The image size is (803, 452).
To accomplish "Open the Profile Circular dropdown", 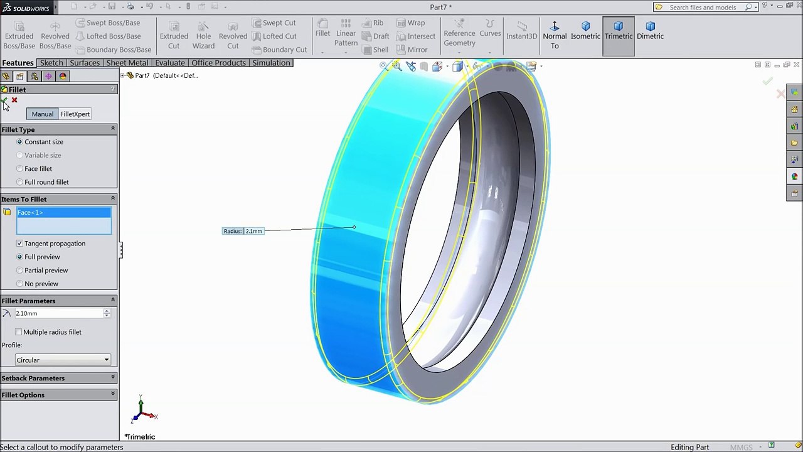I will (x=63, y=360).
